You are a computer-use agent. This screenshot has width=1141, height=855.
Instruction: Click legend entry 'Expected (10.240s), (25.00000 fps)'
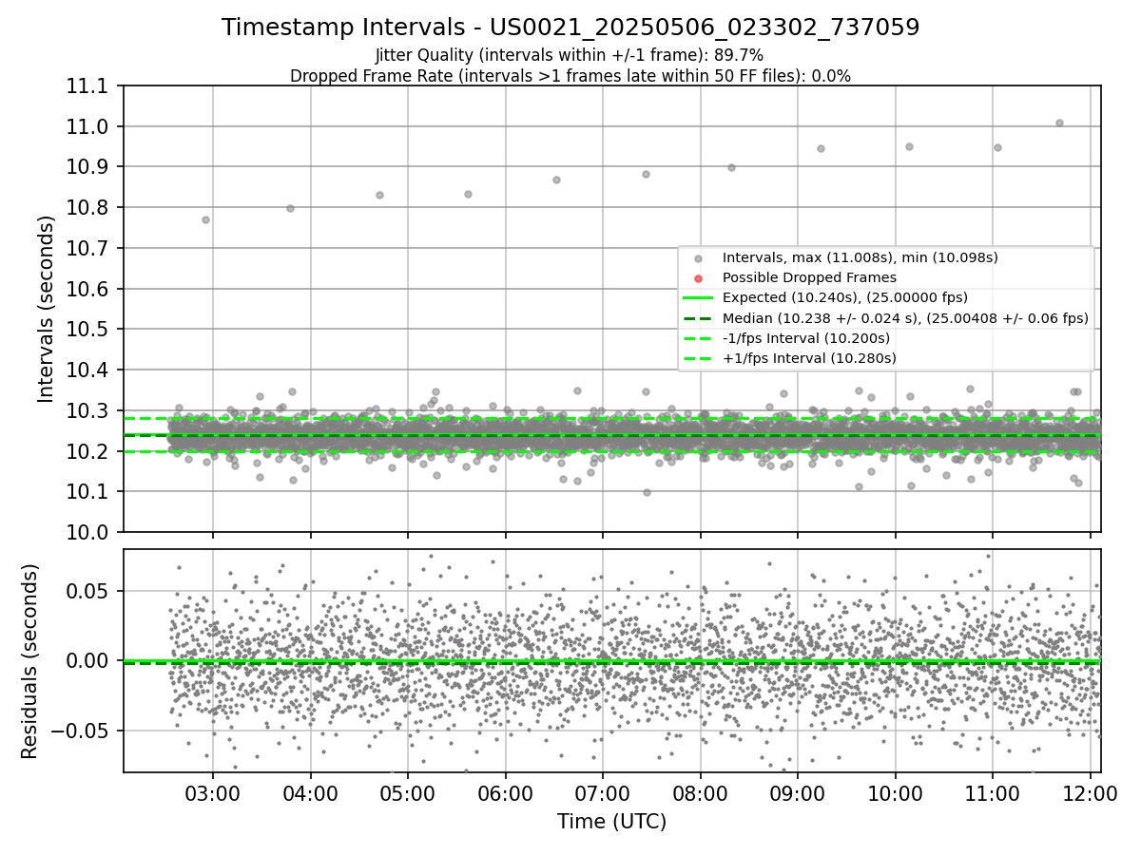(x=845, y=297)
